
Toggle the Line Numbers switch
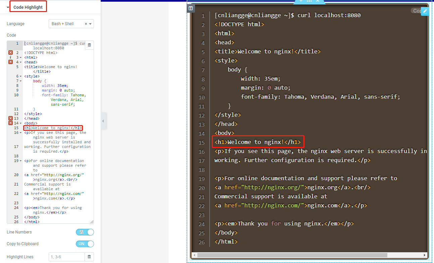coord(85,232)
